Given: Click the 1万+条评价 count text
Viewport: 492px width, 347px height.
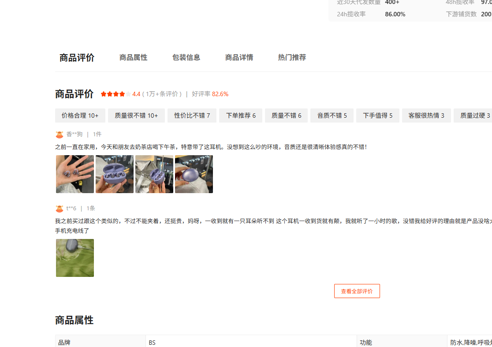Looking at the screenshot, I should [162, 94].
